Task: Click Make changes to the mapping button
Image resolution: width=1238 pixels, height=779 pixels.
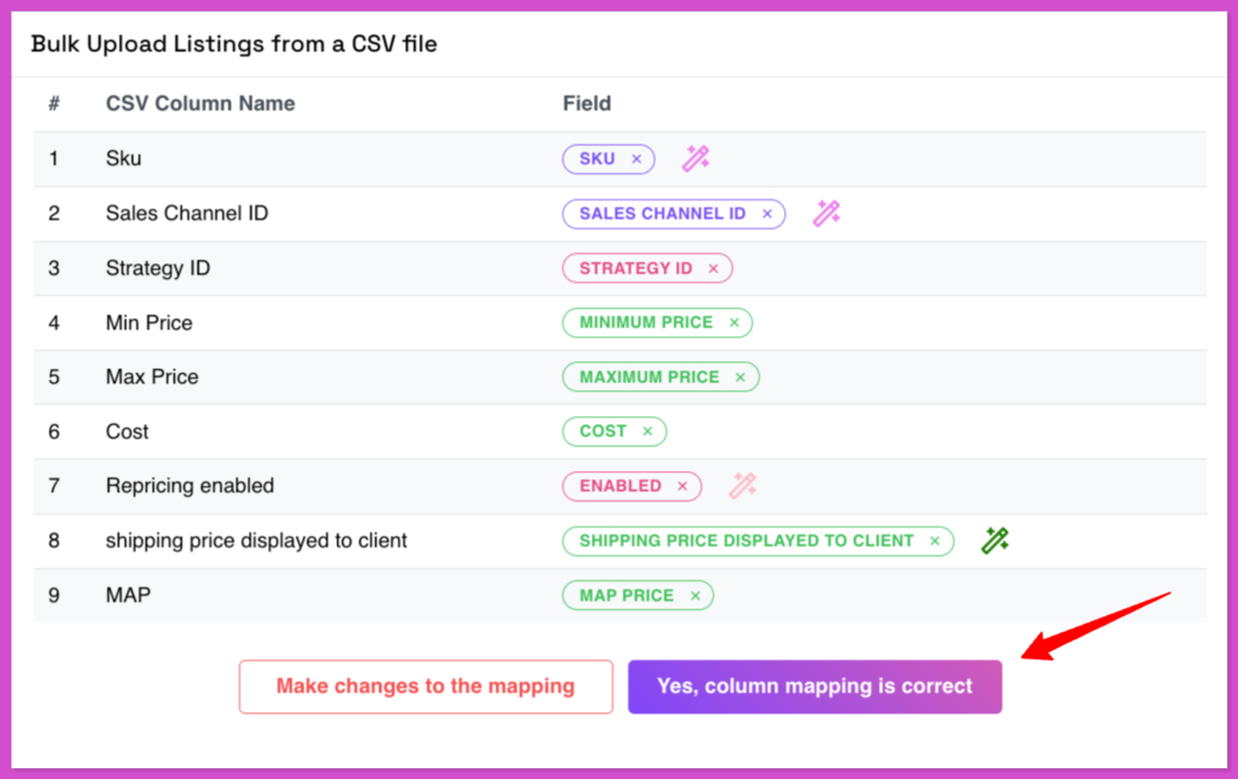Action: 426,686
